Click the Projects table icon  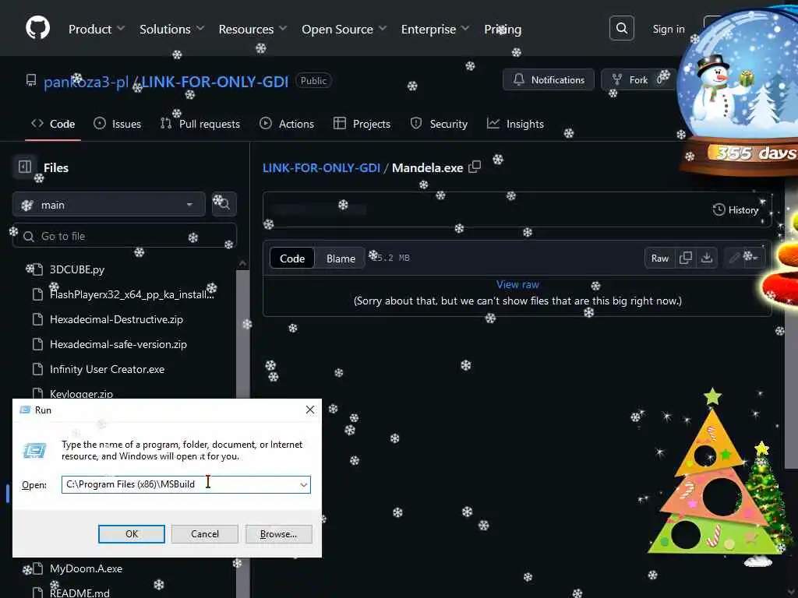[x=340, y=123]
